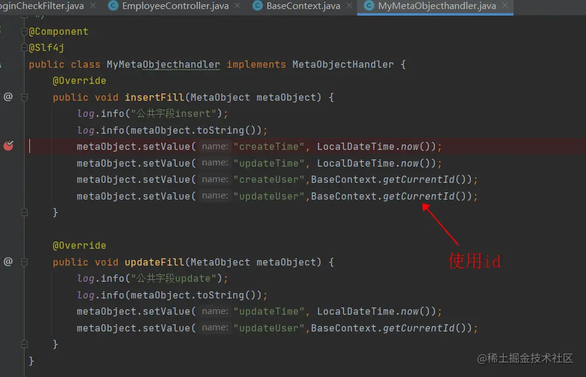Screen dimensions: 586x377
Task: Collapse the updateFill method fold marker
Action: pos(25,262)
